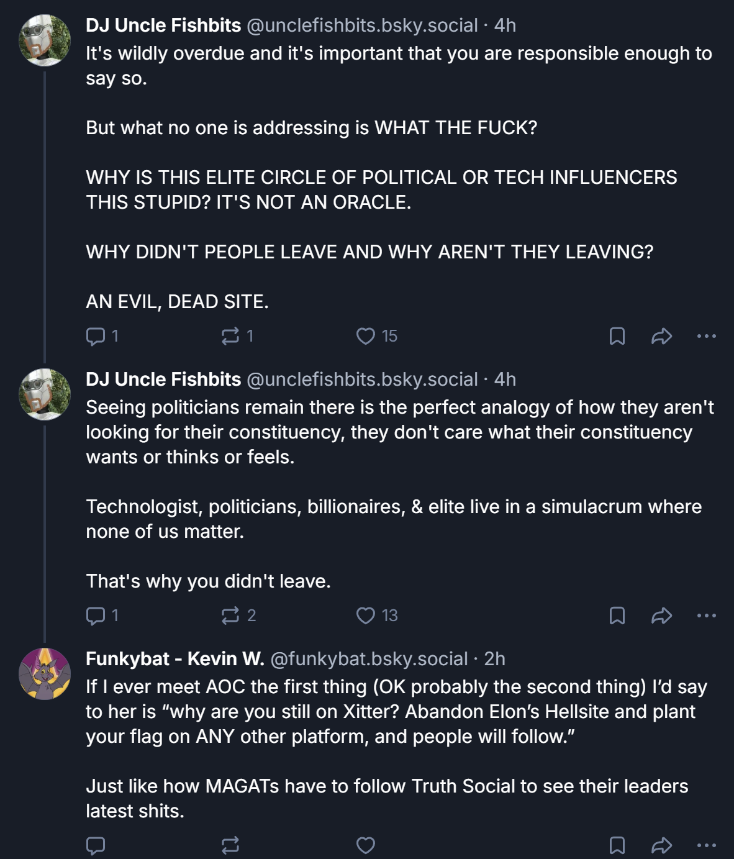Reply to the 'Seeing politicians remain' post
Screen dimensions: 734x859
coord(96,616)
